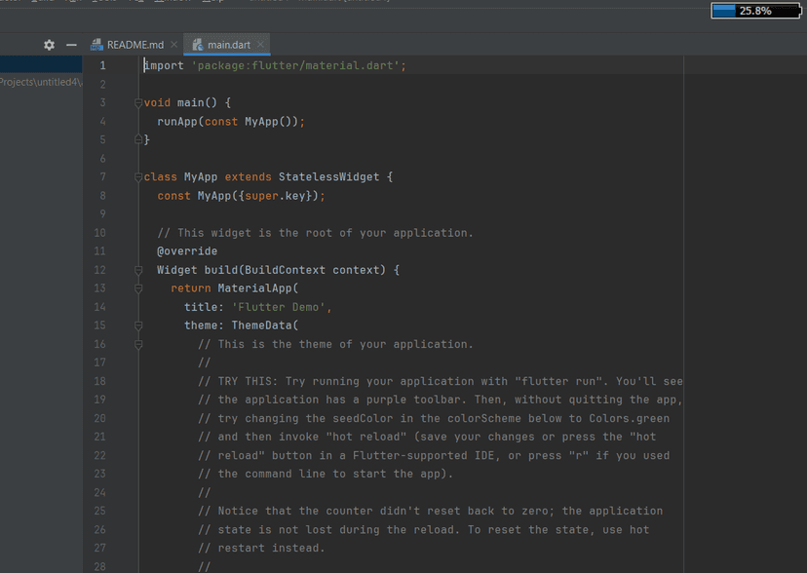The height and width of the screenshot is (573, 807).
Task: Switch to the README.md tab
Action: [x=134, y=45]
